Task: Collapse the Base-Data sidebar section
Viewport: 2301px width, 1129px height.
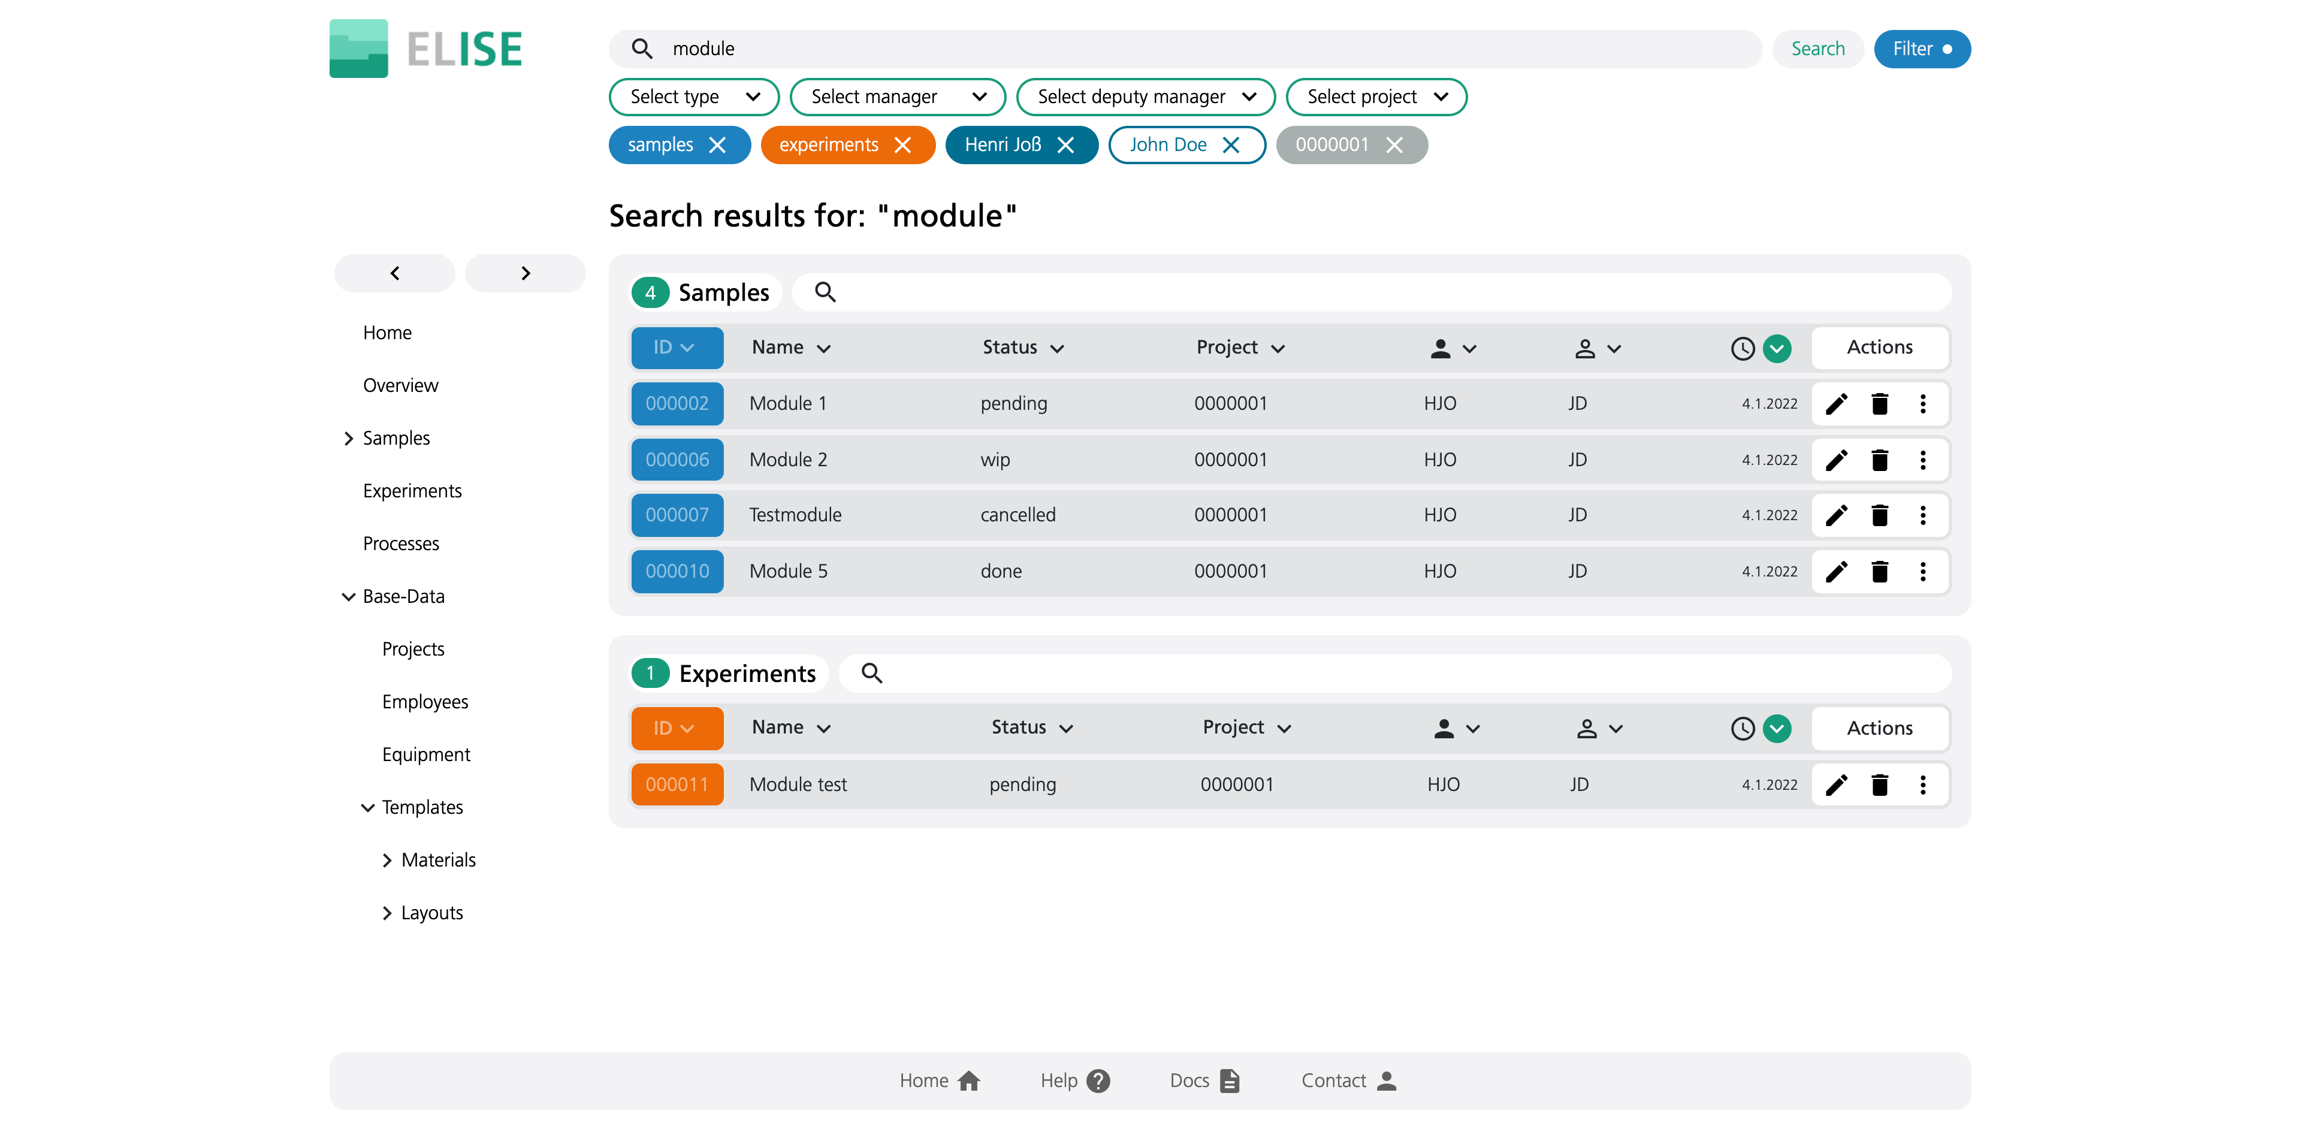Action: [x=348, y=597]
